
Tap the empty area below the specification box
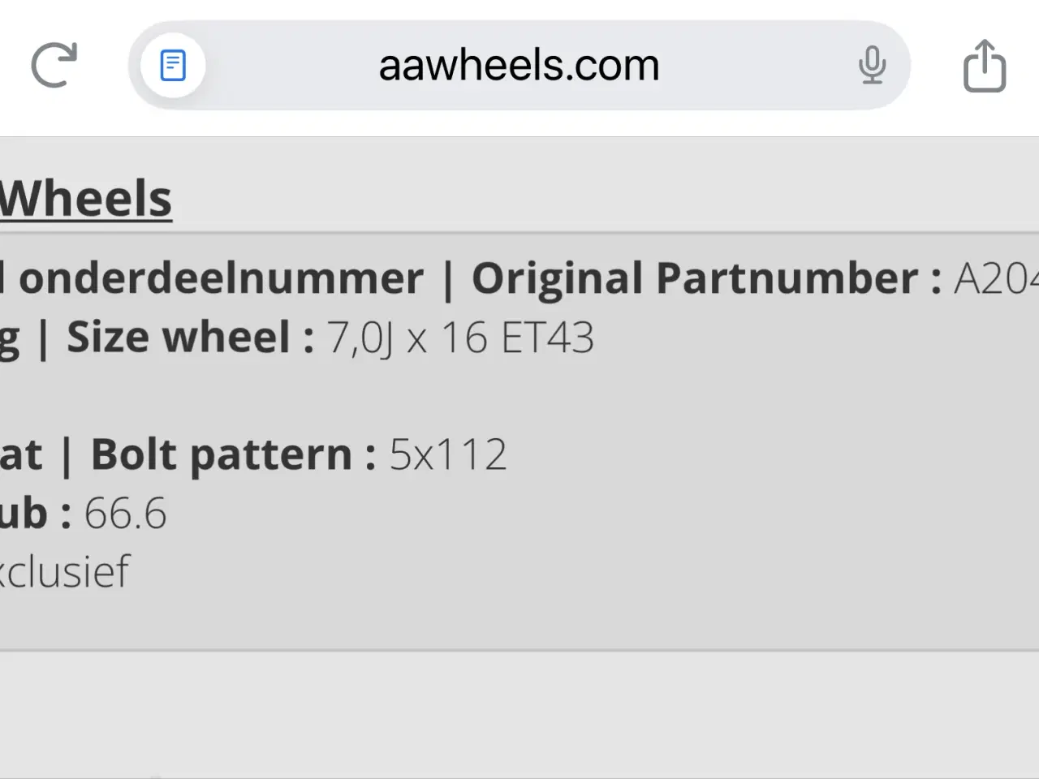pos(519,714)
